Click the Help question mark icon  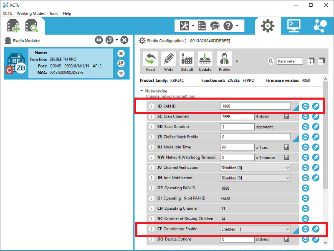[x=229, y=26]
